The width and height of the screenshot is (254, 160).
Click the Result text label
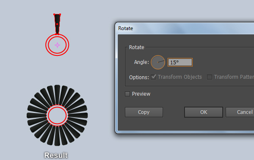pyautogui.click(x=56, y=155)
